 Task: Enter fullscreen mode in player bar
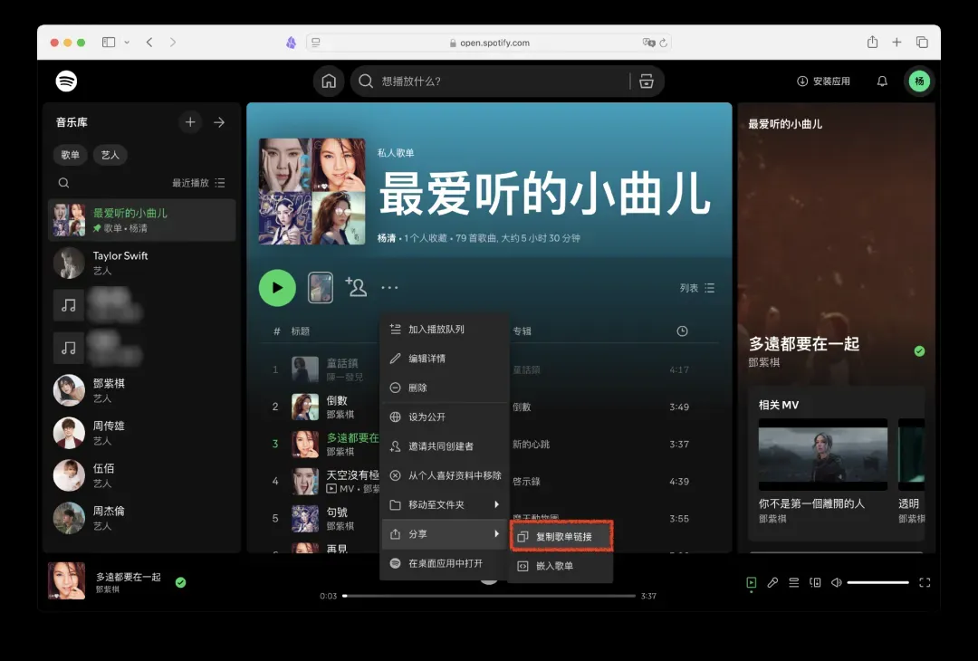(925, 582)
